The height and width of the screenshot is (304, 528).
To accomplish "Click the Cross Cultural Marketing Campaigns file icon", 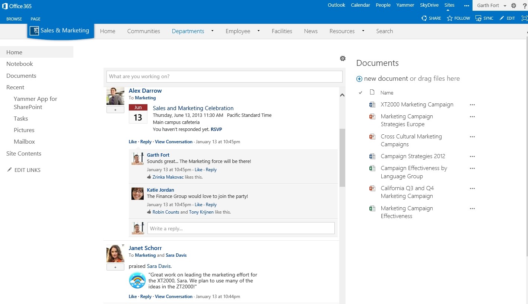I will 372,137.
